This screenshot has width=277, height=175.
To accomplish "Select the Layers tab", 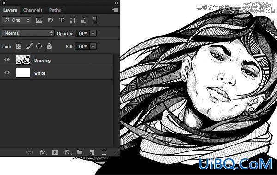I will [x=10, y=10].
